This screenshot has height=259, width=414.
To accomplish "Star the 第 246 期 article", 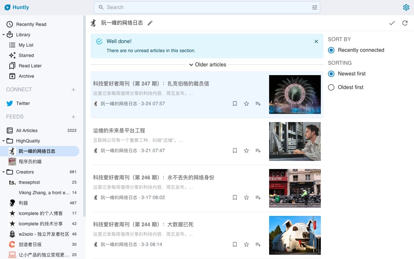I will [x=246, y=197].
